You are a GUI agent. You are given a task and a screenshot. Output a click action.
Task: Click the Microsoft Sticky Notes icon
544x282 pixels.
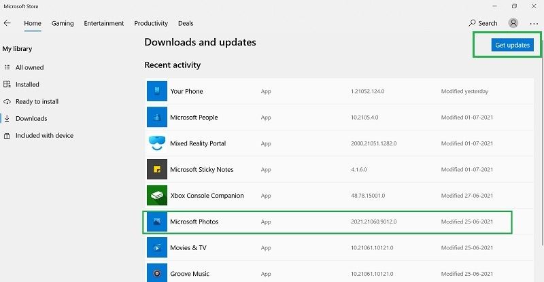pos(157,169)
